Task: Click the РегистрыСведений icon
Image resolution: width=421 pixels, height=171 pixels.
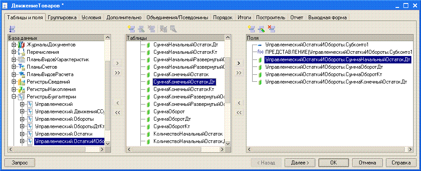Action: (x=21, y=82)
